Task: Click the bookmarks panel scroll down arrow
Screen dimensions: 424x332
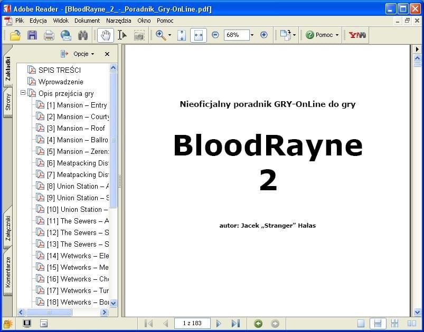Action: 114,303
